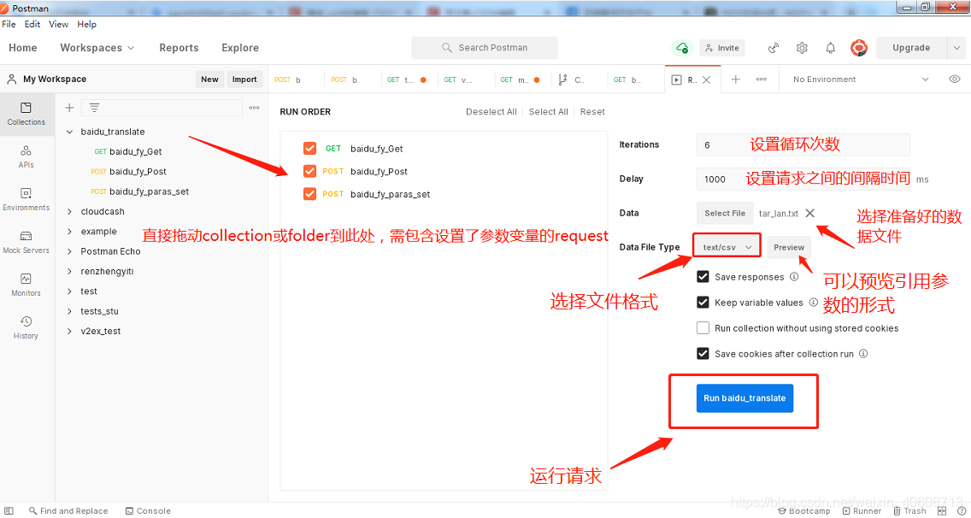Screen dimensions: 971x518
Task: Uncheck baidu_fy_Get in run order
Action: (309, 149)
